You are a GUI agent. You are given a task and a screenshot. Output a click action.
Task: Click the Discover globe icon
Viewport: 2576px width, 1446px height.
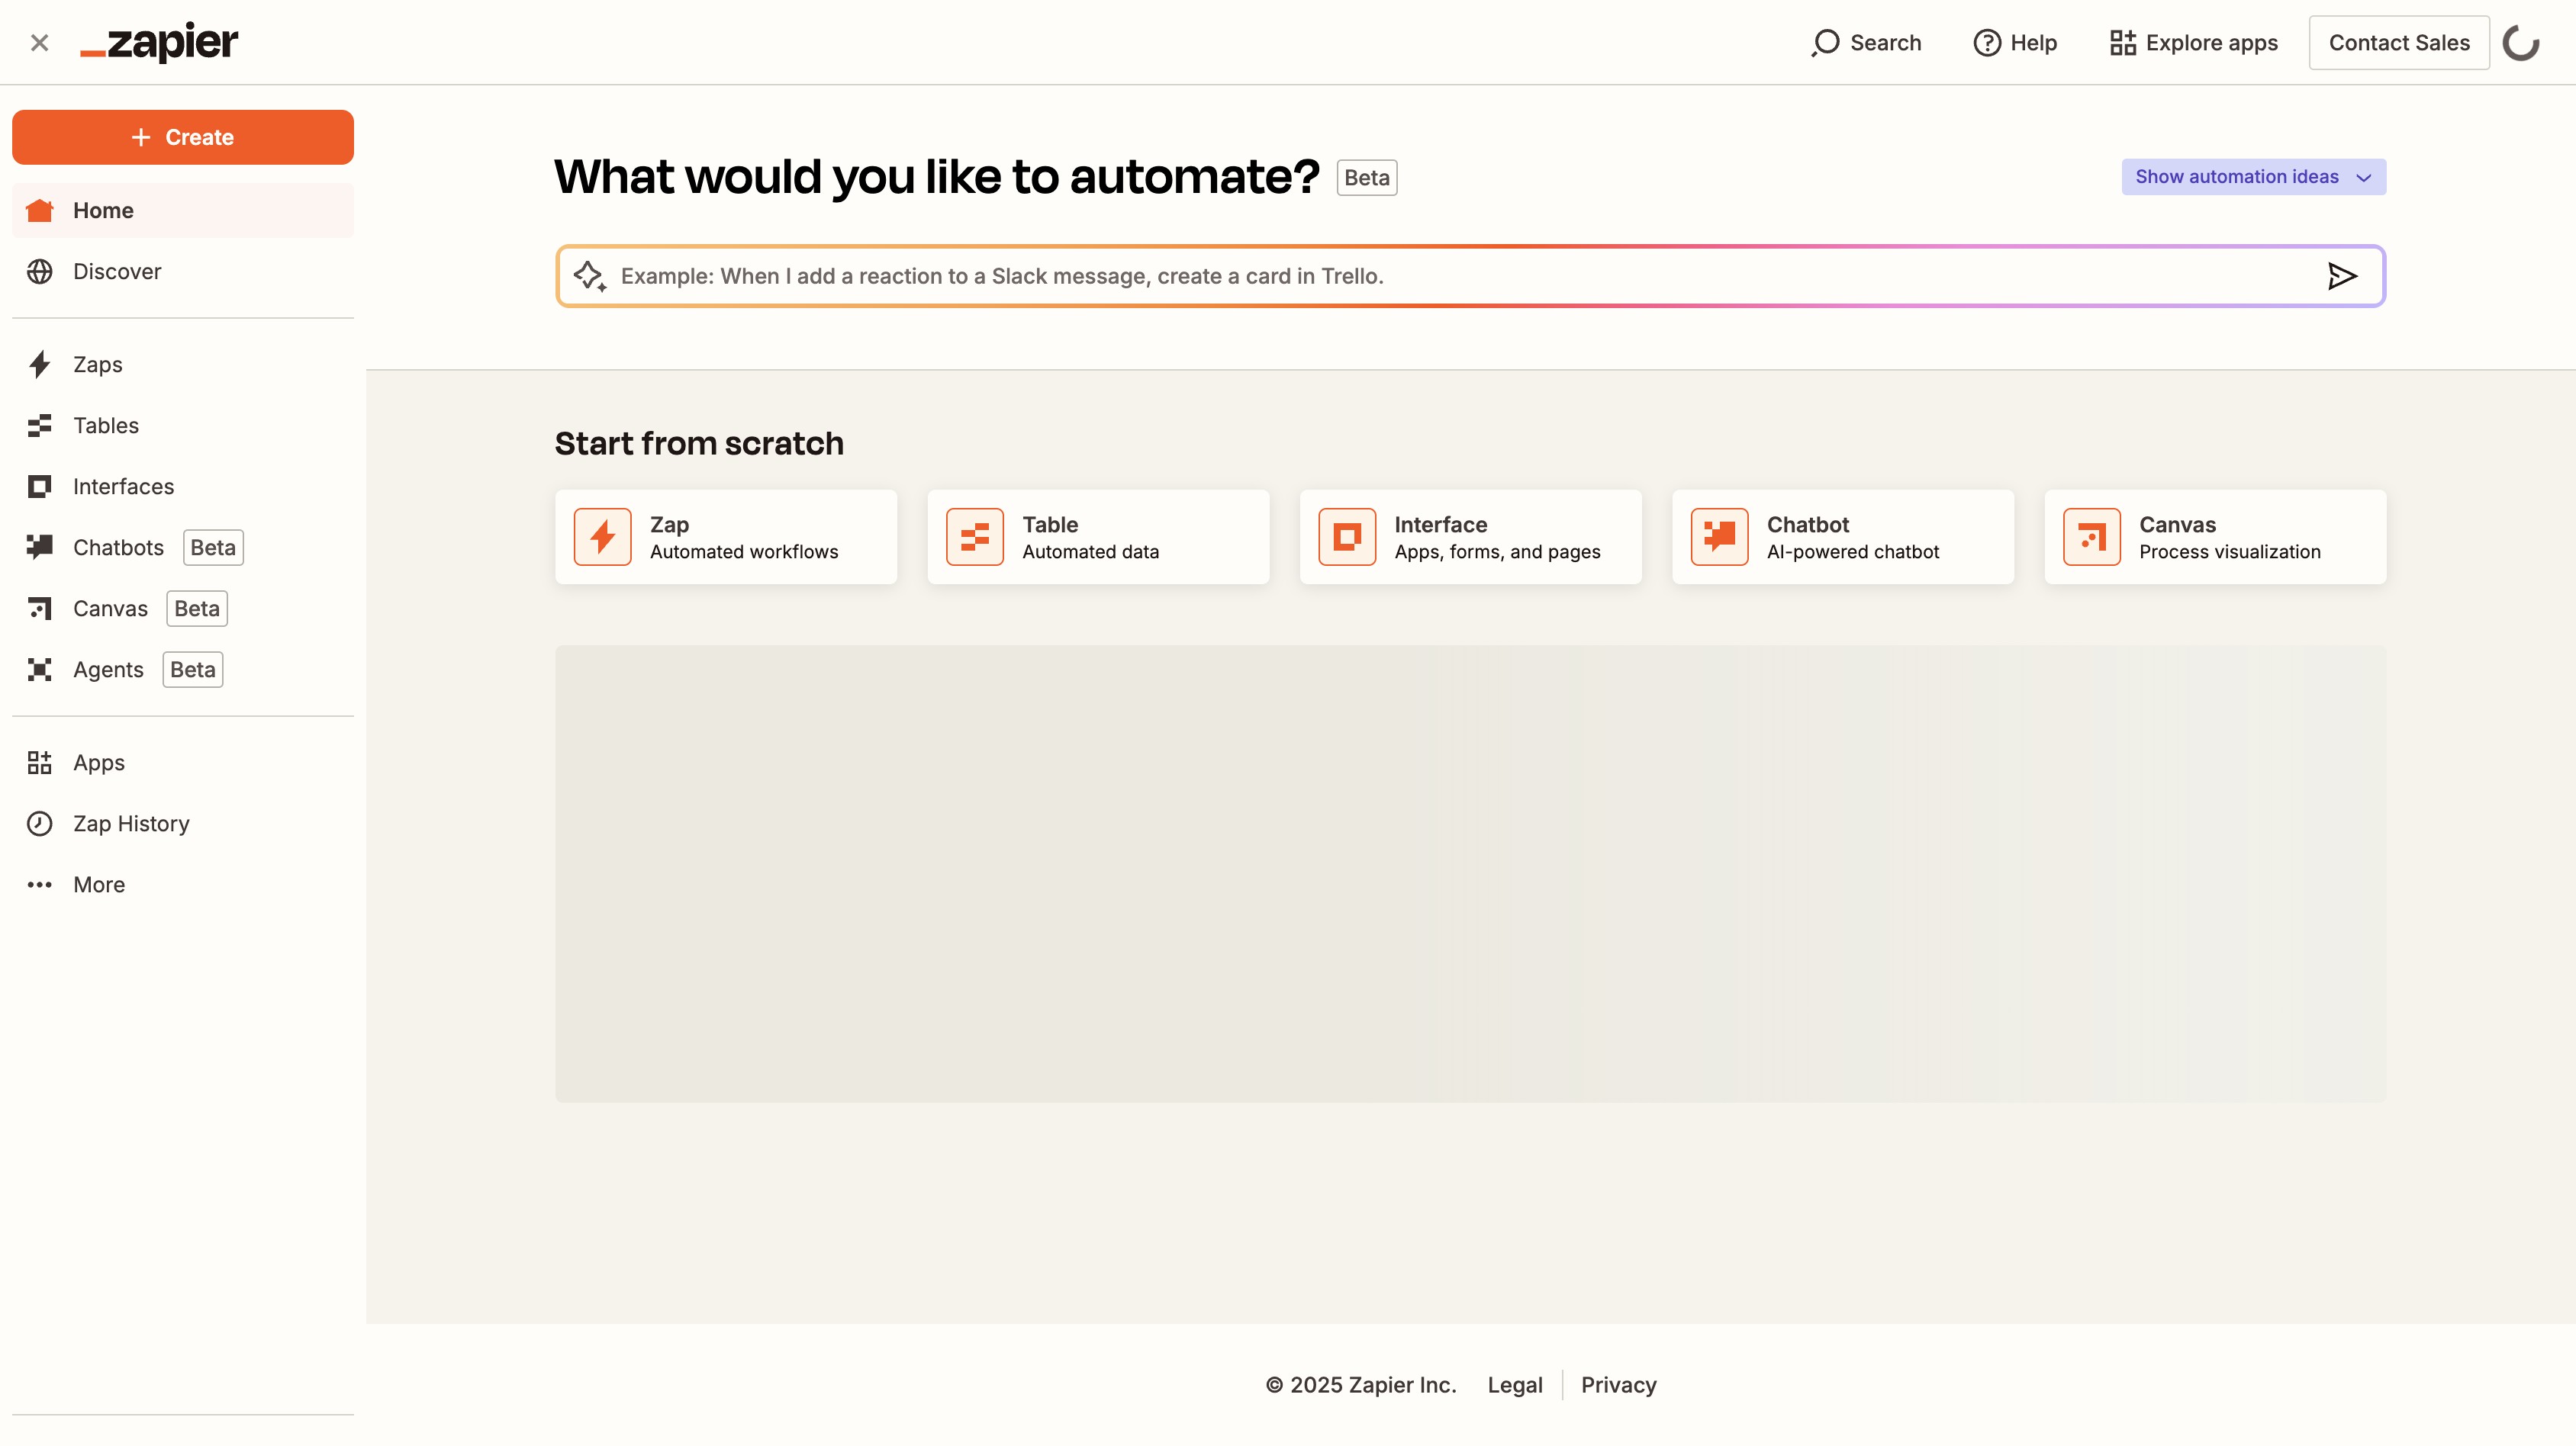coord(39,271)
